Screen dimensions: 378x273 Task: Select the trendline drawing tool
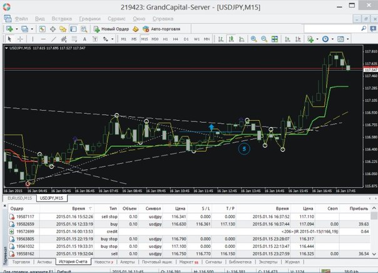(54, 39)
